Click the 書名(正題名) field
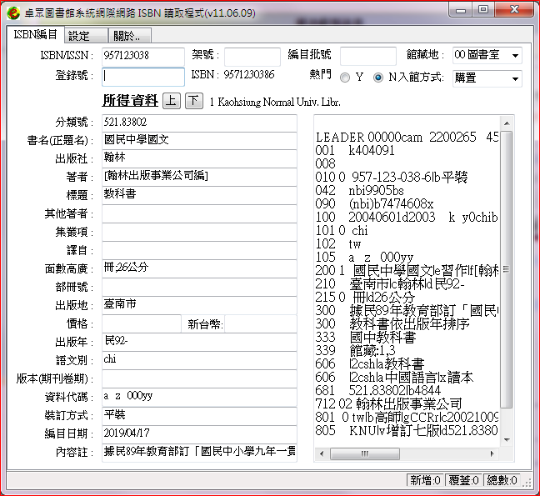Image resolution: width=540 pixels, height=496 pixels. pyautogui.click(x=199, y=141)
